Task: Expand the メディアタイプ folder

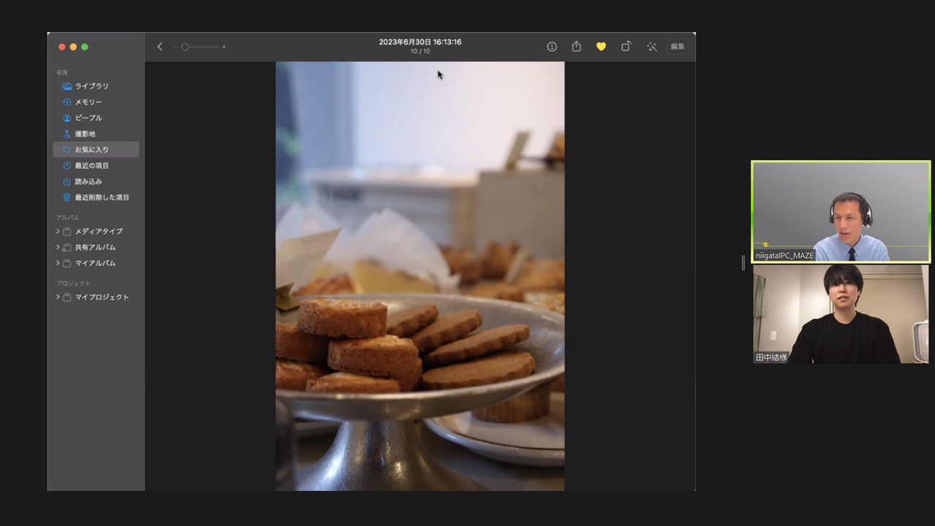Action: [x=58, y=232]
